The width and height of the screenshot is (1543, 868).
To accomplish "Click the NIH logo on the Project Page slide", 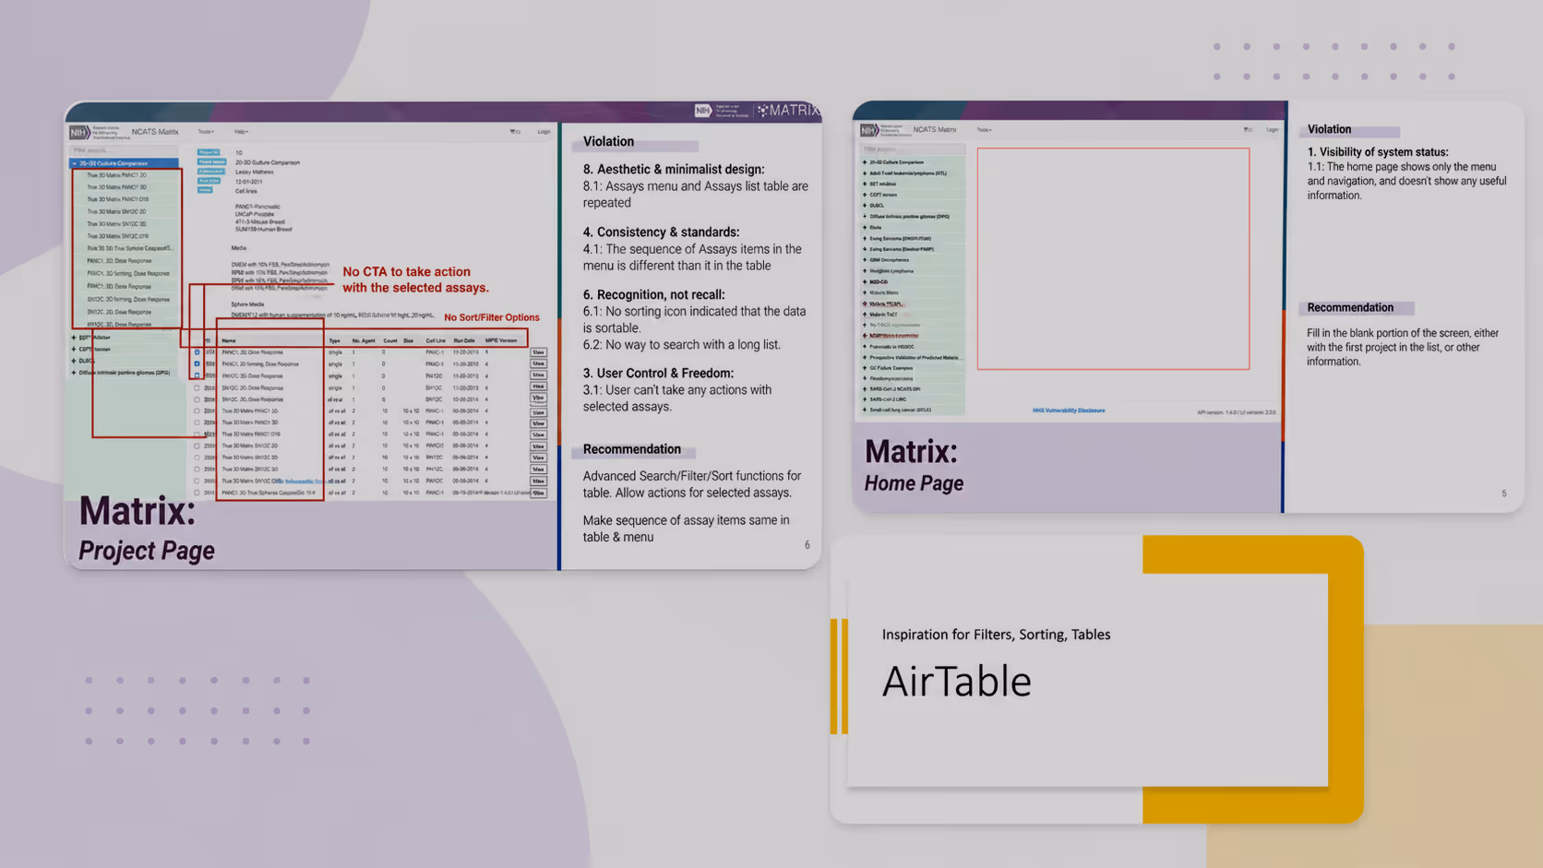I will [x=79, y=132].
